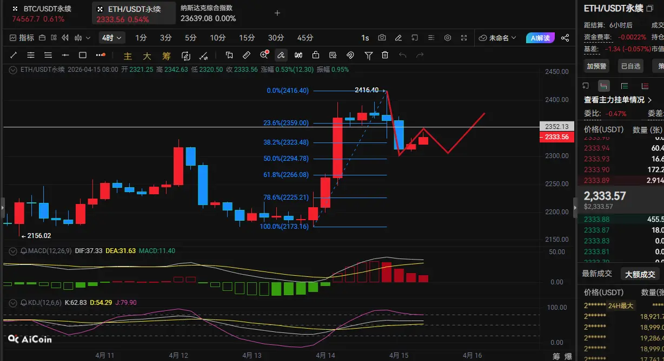The image size is (664, 361).
Task: Click the zoom magnifier icon
Action: click(264, 55)
